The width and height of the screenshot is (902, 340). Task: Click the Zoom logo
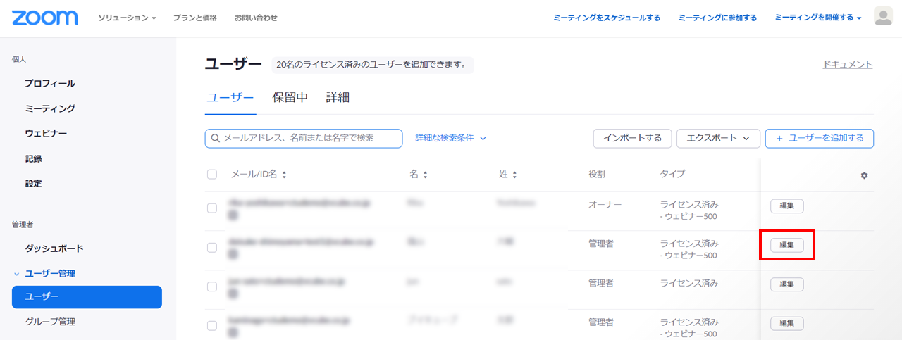click(x=45, y=18)
